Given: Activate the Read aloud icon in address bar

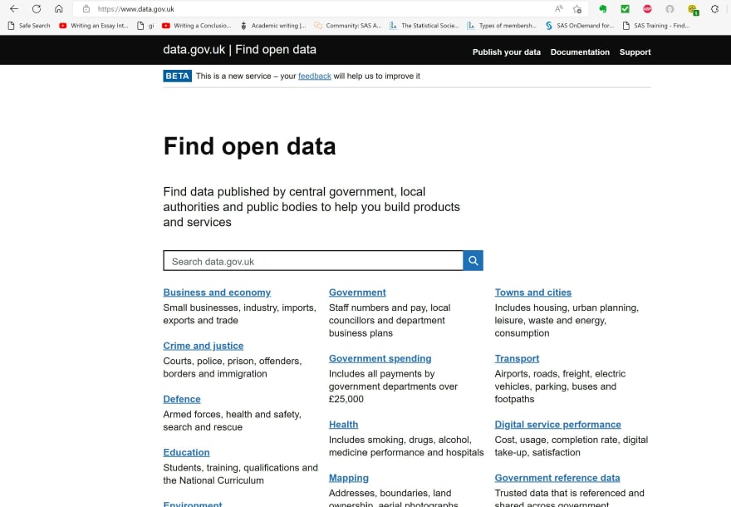Looking at the screenshot, I should (x=558, y=9).
